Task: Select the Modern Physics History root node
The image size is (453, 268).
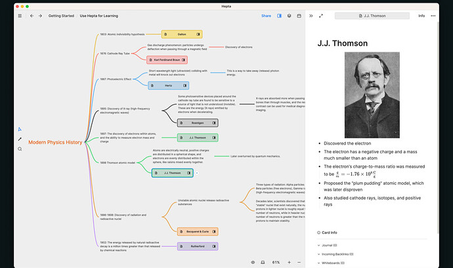Action: [x=55, y=142]
